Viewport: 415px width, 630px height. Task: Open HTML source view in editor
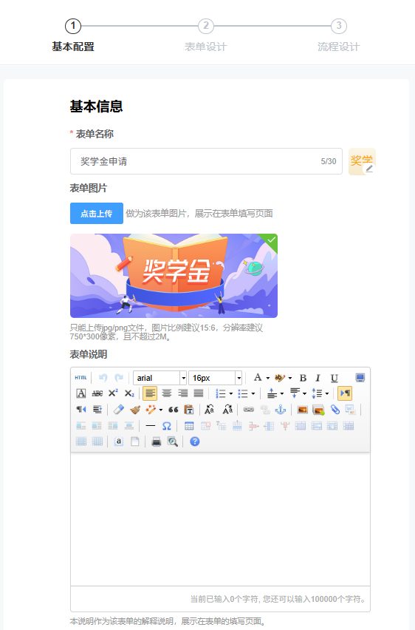click(x=80, y=378)
